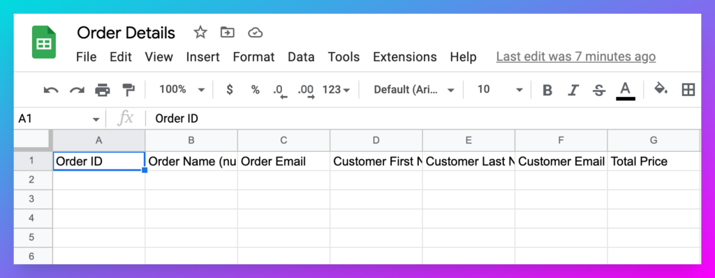Decrease decimal places
Image resolution: width=715 pixels, height=278 pixels.
coord(280,91)
